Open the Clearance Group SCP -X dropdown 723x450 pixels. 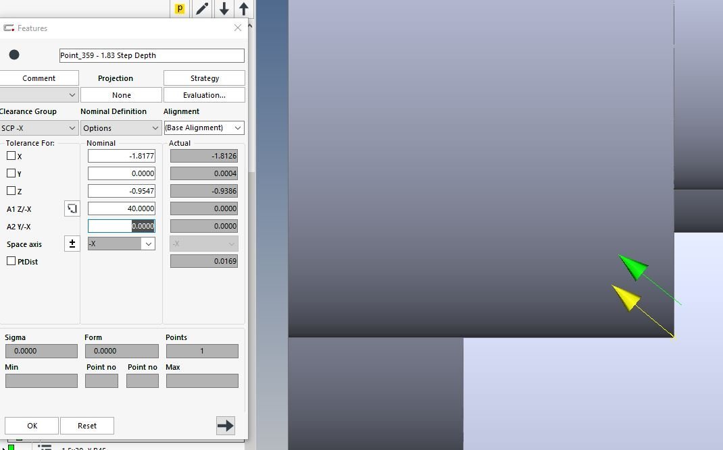[x=39, y=128]
